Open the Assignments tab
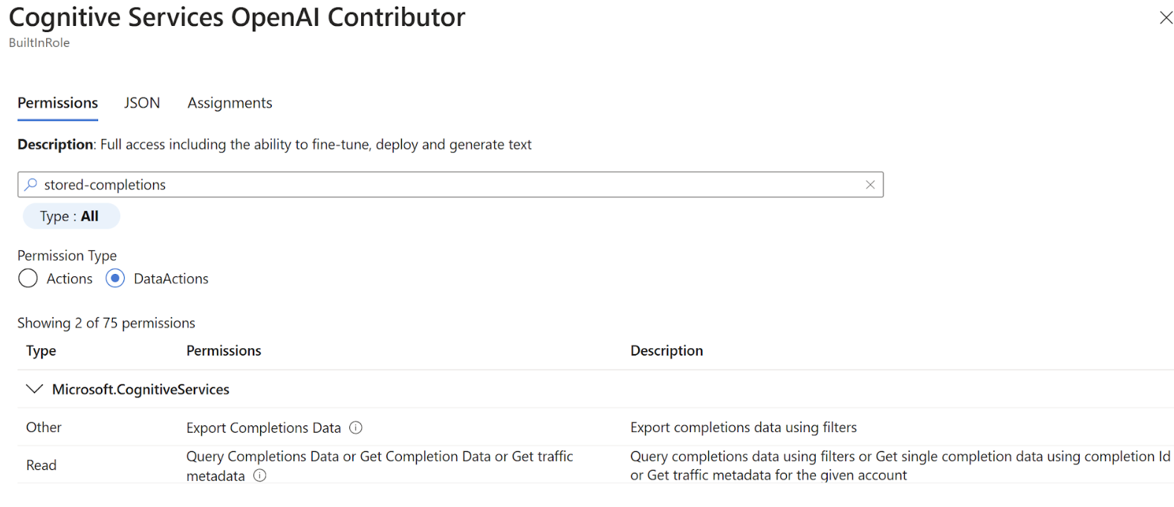1174x507 pixels. [x=230, y=103]
